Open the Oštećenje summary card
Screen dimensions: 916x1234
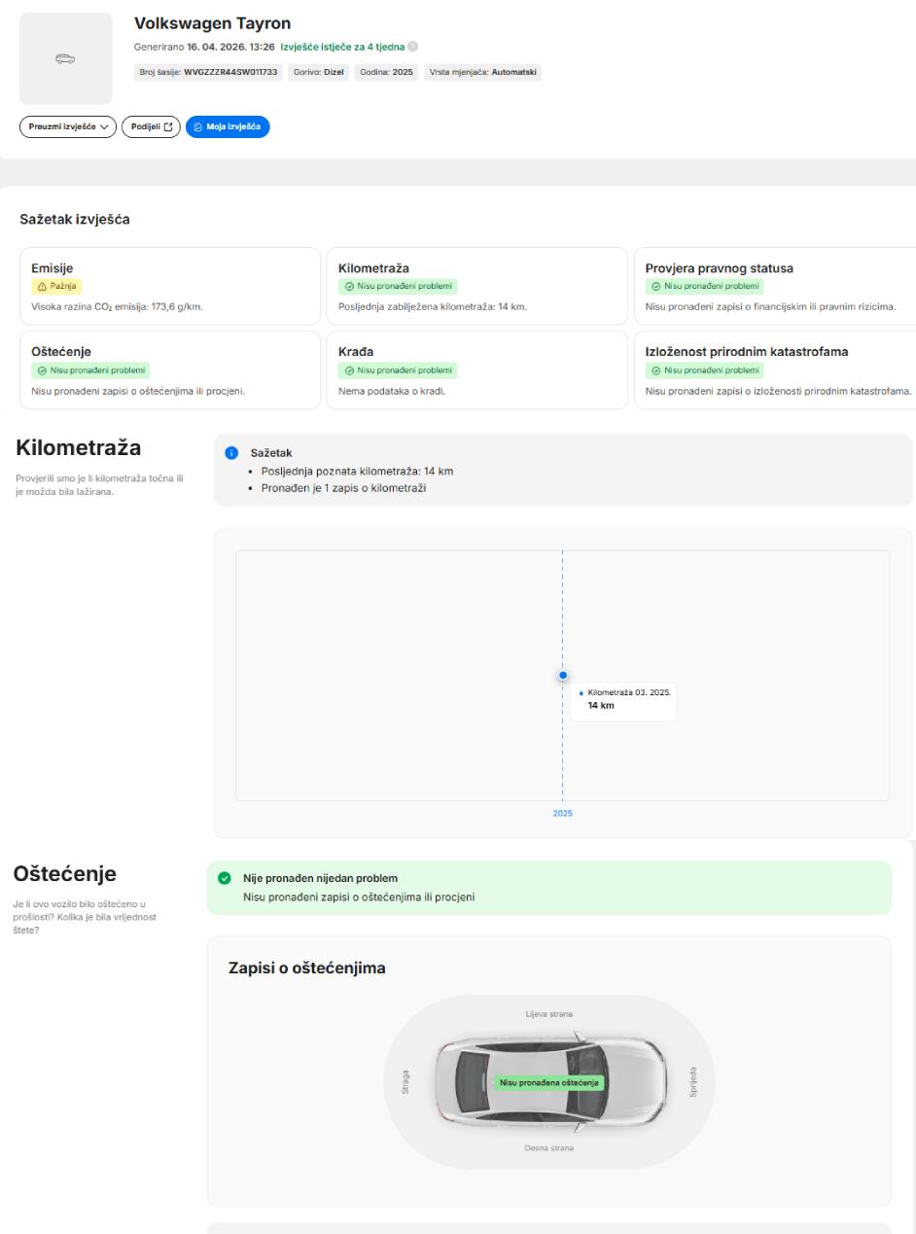pyautogui.click(x=170, y=370)
